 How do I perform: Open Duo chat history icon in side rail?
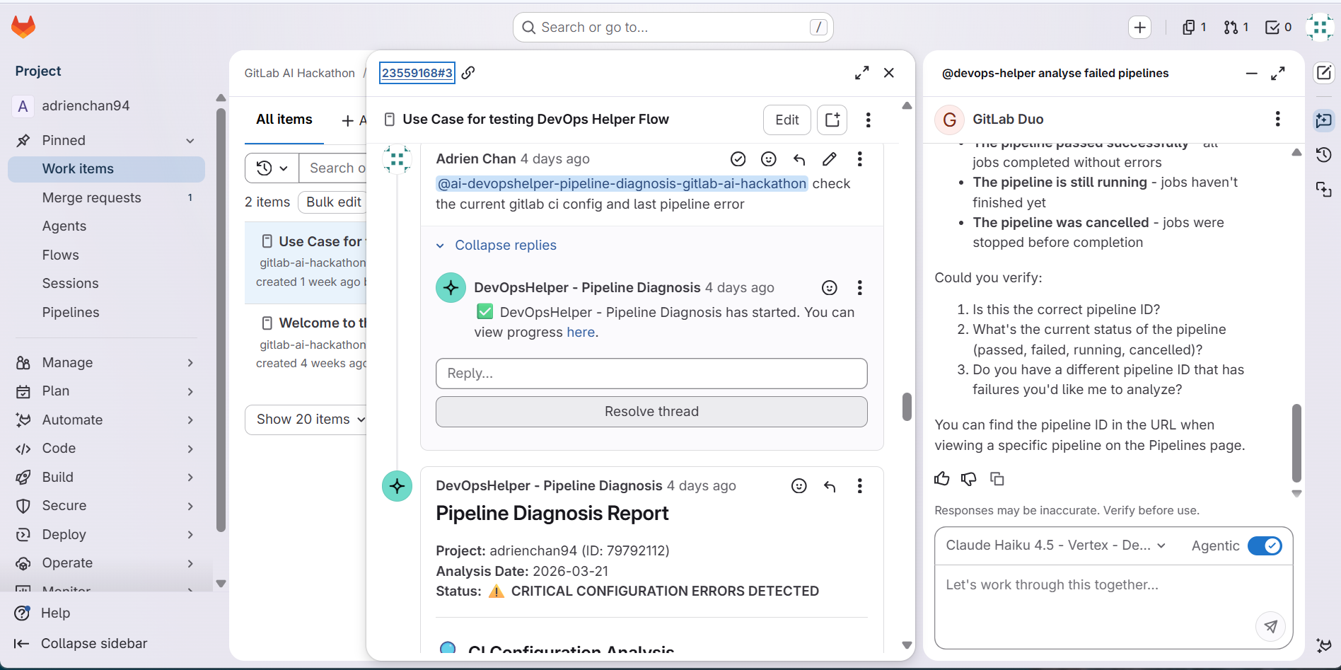click(x=1323, y=154)
